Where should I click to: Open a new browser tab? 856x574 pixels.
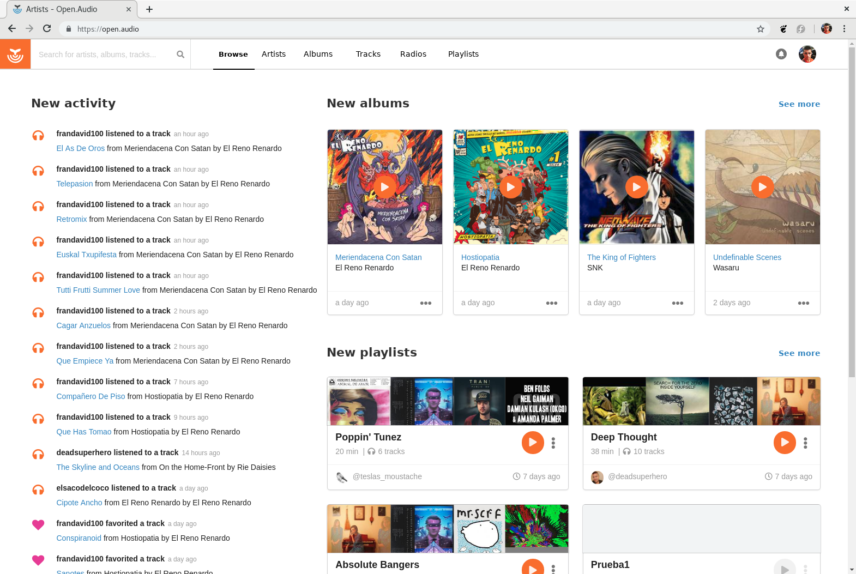[x=149, y=9]
